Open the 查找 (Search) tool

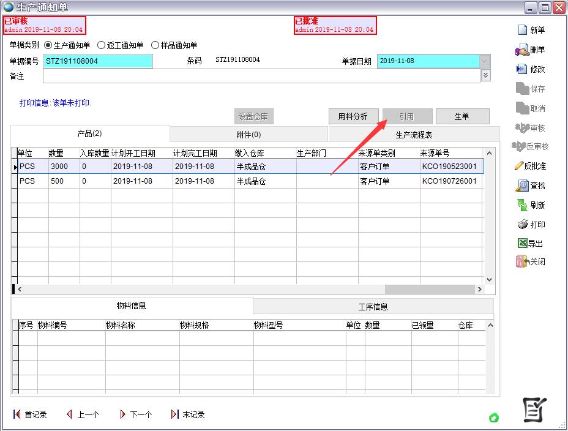point(522,186)
